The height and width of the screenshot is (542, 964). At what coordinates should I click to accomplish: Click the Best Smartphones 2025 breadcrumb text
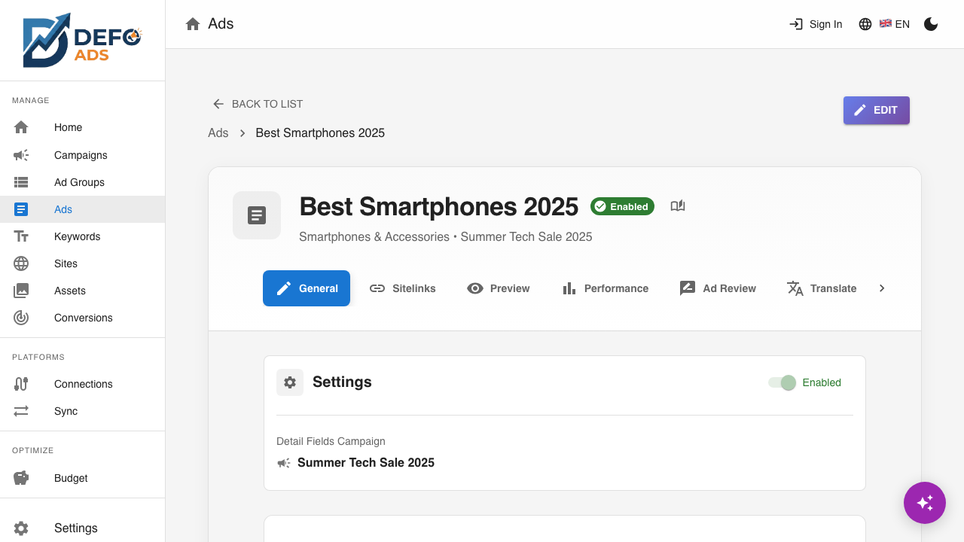pyautogui.click(x=320, y=133)
